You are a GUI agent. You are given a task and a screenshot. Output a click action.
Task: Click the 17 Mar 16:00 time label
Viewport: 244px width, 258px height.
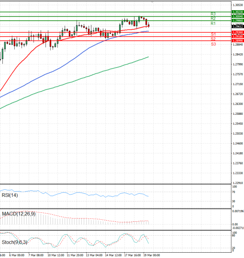133,255
